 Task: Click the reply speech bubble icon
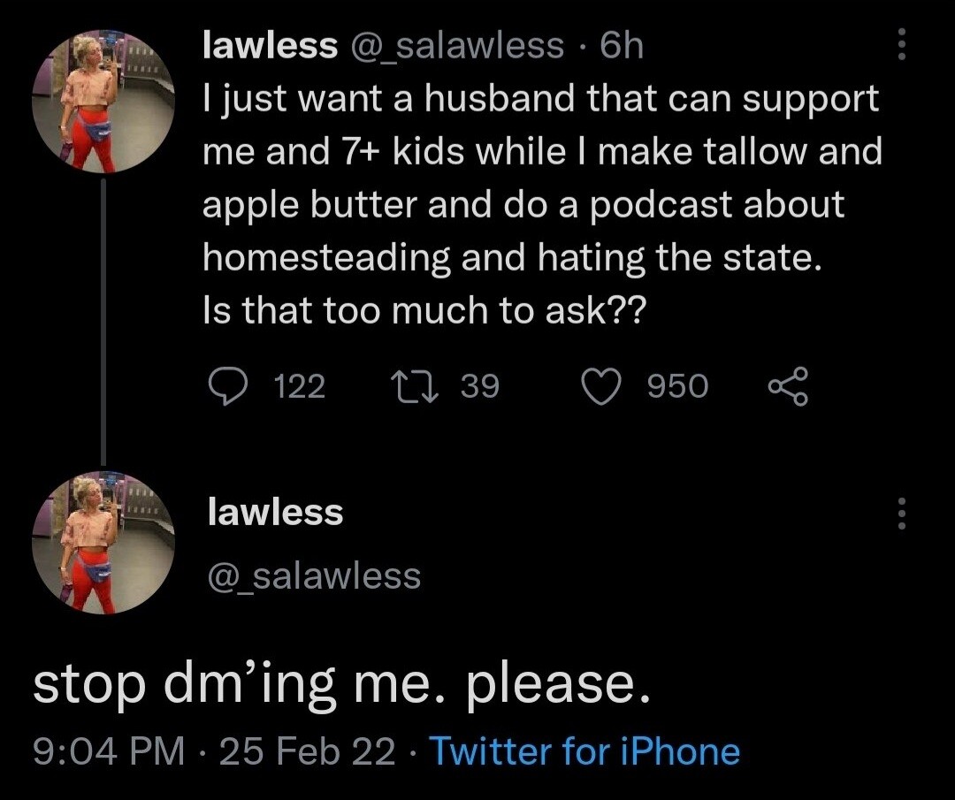(227, 385)
